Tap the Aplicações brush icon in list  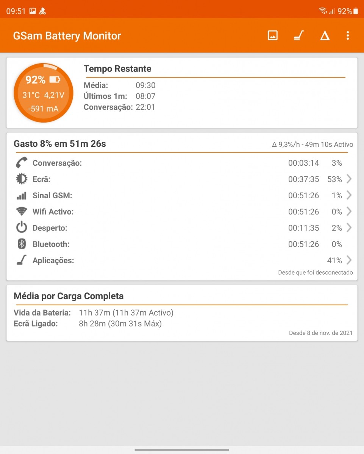[22, 260]
